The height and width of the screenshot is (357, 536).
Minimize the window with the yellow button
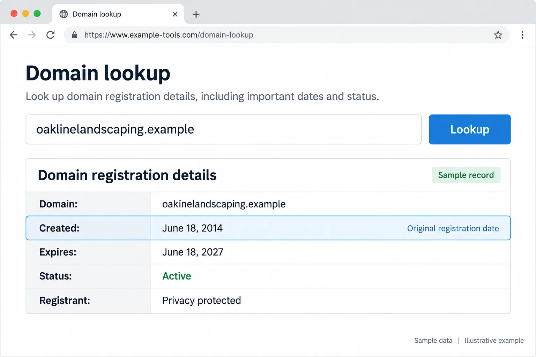click(x=25, y=14)
